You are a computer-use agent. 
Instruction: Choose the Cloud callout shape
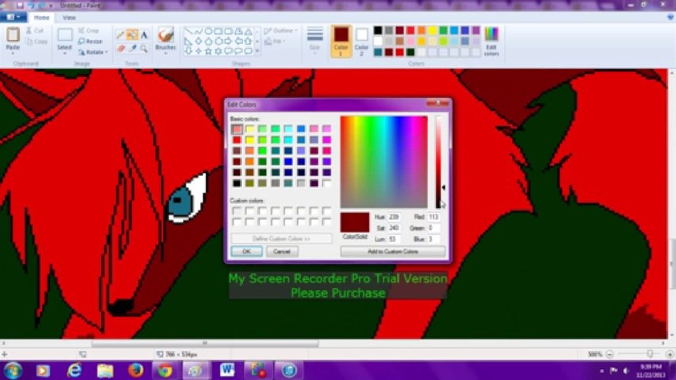click(248, 51)
